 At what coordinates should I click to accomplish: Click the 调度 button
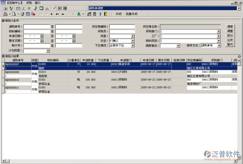[230, 27]
